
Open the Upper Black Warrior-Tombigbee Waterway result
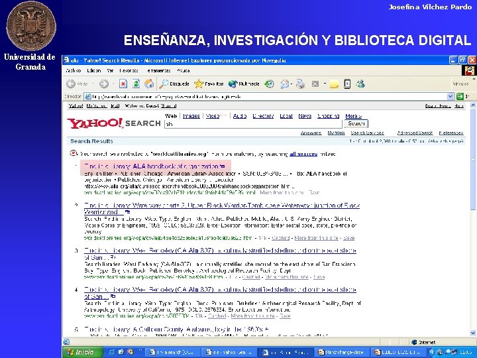click(x=222, y=209)
